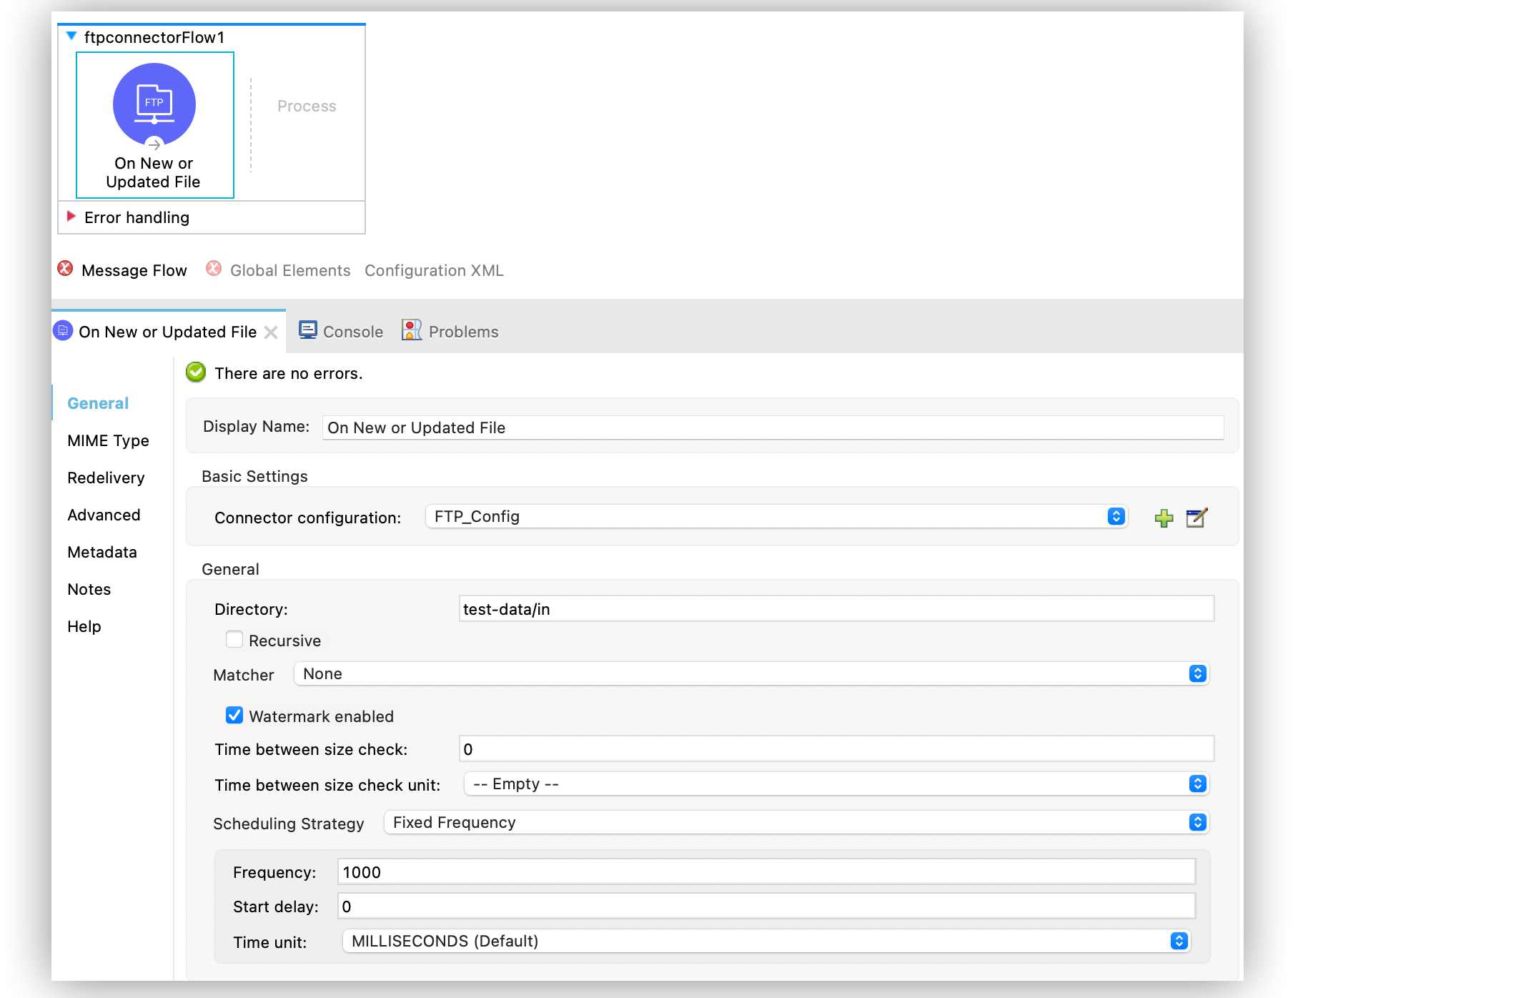
Task: Select the General properties section
Action: tap(98, 403)
